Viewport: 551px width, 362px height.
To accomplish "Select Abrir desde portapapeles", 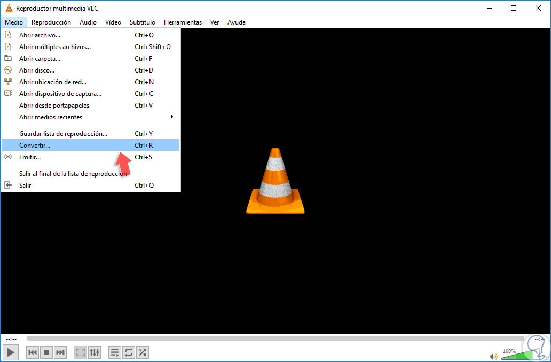I will (x=90, y=106).
